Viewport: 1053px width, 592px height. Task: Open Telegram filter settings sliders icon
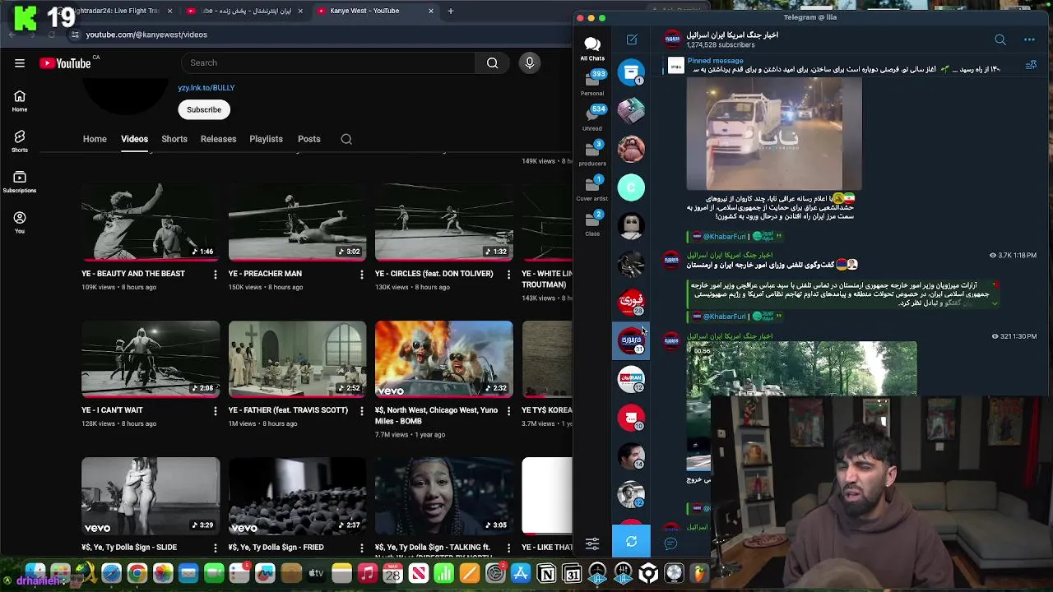click(x=592, y=543)
